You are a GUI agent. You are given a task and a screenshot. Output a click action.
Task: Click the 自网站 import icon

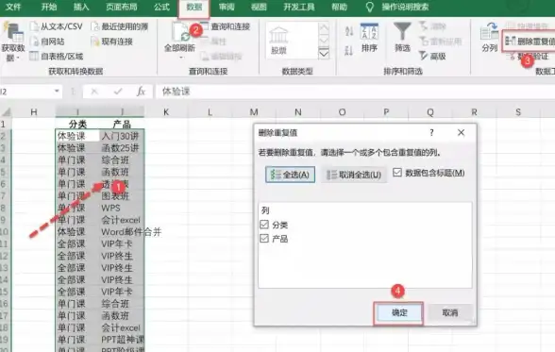pyautogui.click(x=34, y=42)
